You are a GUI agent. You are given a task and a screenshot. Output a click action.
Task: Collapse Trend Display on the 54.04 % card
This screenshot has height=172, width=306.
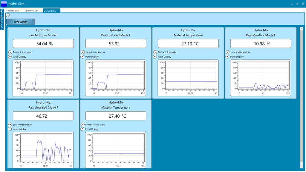coord(10,56)
